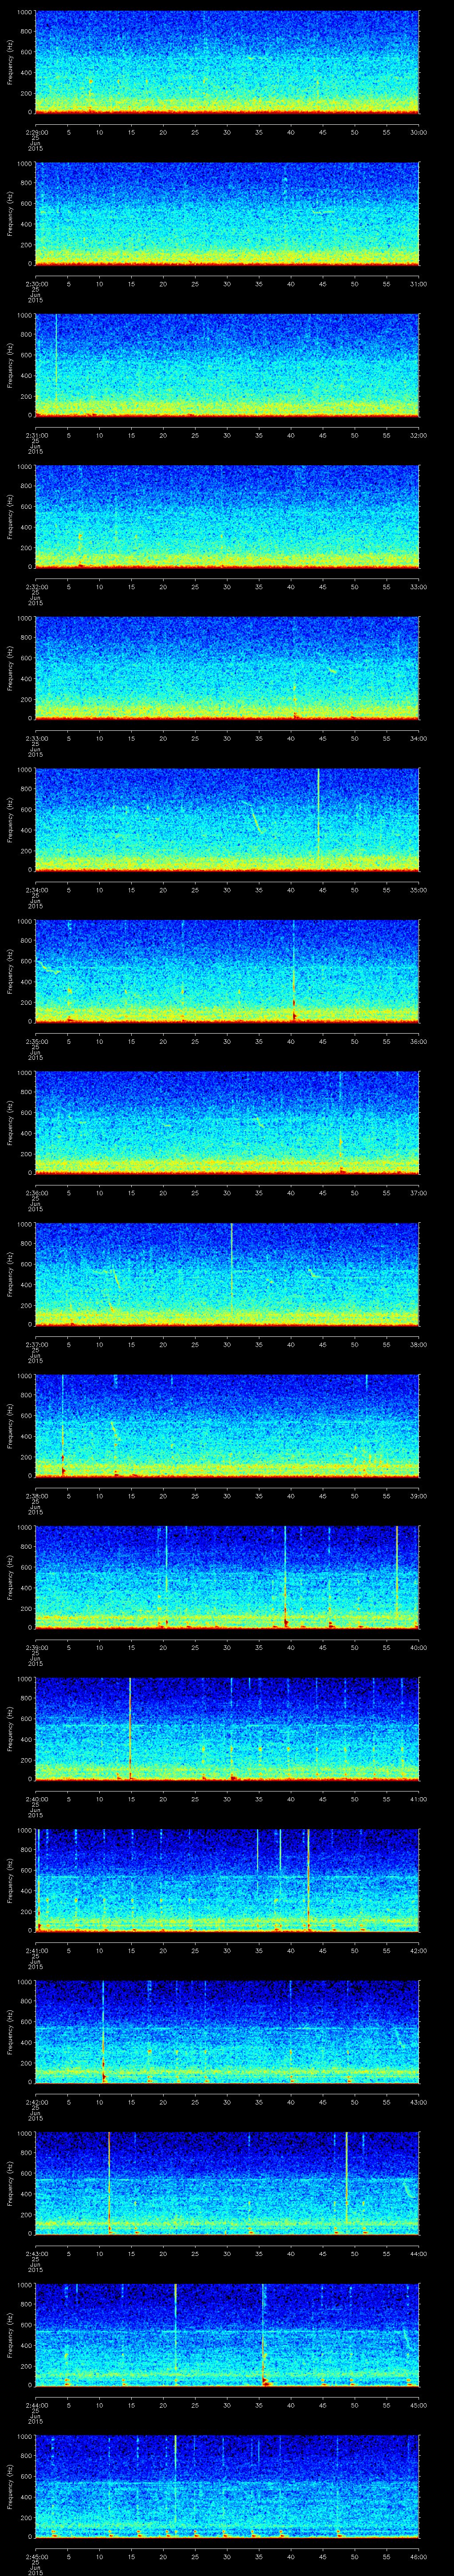Click the 39:00 end time label
This screenshot has width=454, height=2576.
(x=418, y=1495)
